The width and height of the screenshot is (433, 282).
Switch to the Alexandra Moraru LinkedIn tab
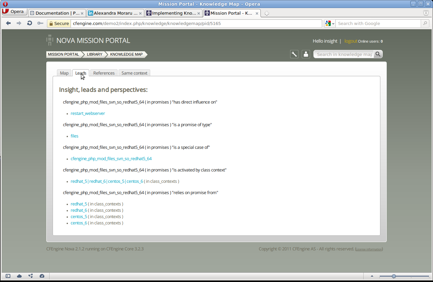coord(115,13)
